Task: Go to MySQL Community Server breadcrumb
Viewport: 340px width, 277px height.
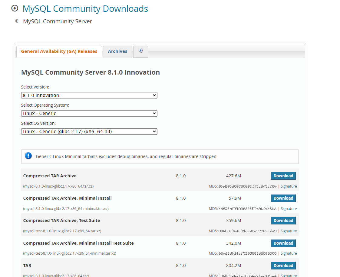Action: tap(58, 21)
